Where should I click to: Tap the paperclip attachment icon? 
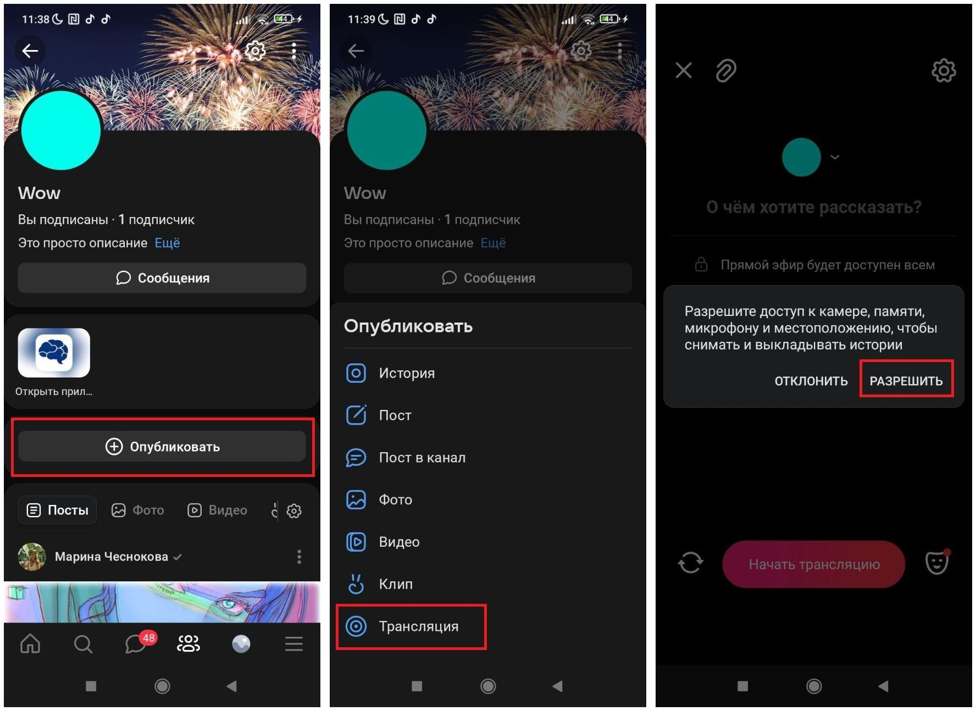click(726, 70)
